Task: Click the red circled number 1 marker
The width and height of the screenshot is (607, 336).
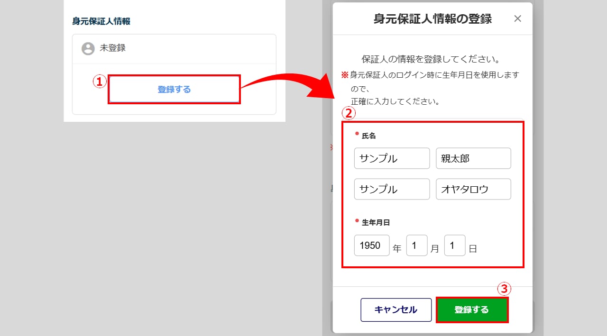Action: (x=99, y=82)
